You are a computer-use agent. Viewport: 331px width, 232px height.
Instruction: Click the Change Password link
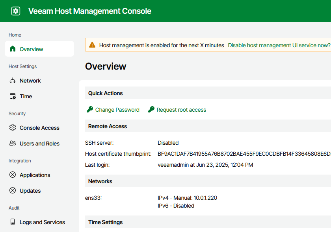pyautogui.click(x=117, y=109)
